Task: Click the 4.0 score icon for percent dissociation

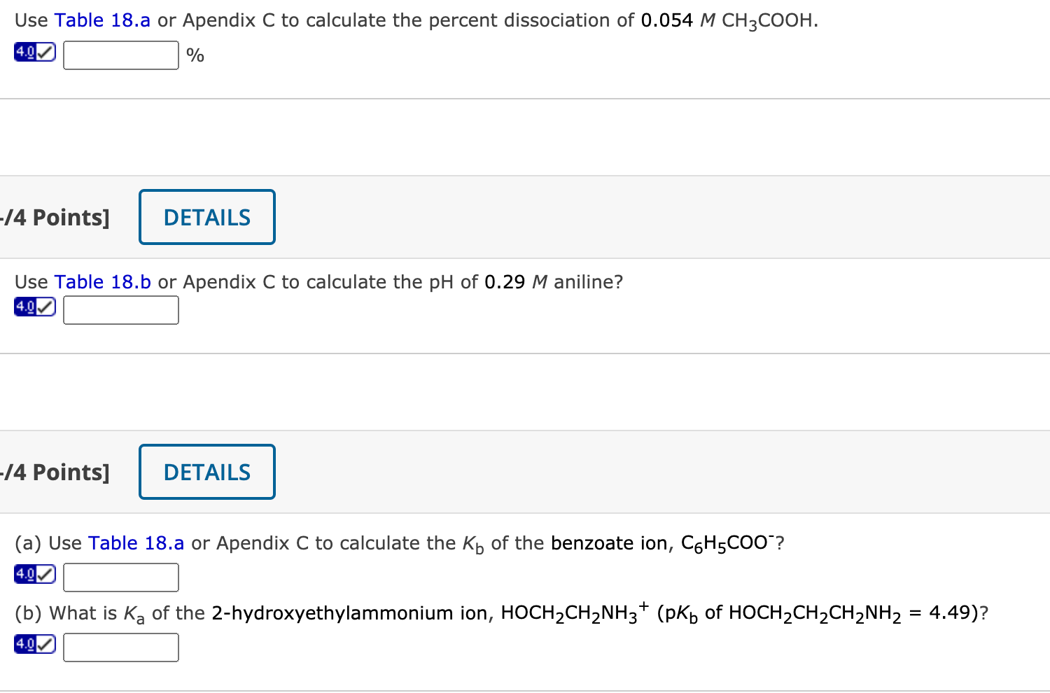Action: tap(35, 52)
